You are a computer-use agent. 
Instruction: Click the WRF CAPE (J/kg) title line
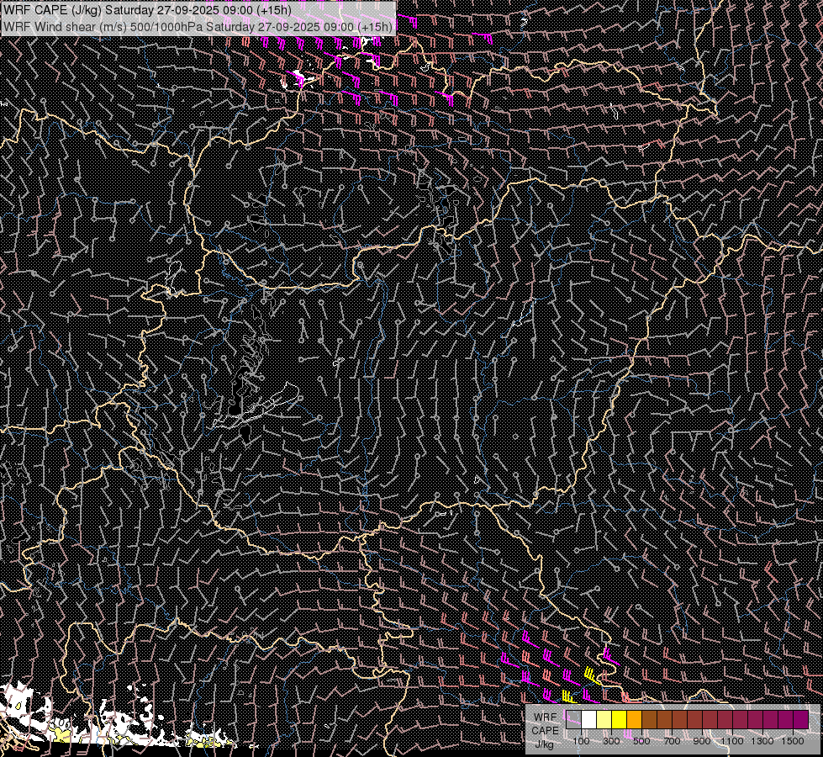(x=147, y=9)
